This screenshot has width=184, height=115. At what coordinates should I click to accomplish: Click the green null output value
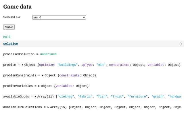(x=7, y=37)
